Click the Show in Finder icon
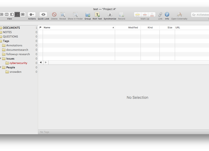 pyautogui.click(x=75, y=14)
